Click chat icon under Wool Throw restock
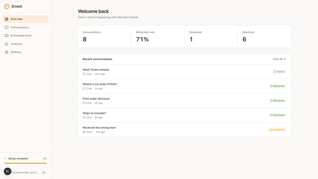This screenshot has width=318, height=179. click(84, 74)
